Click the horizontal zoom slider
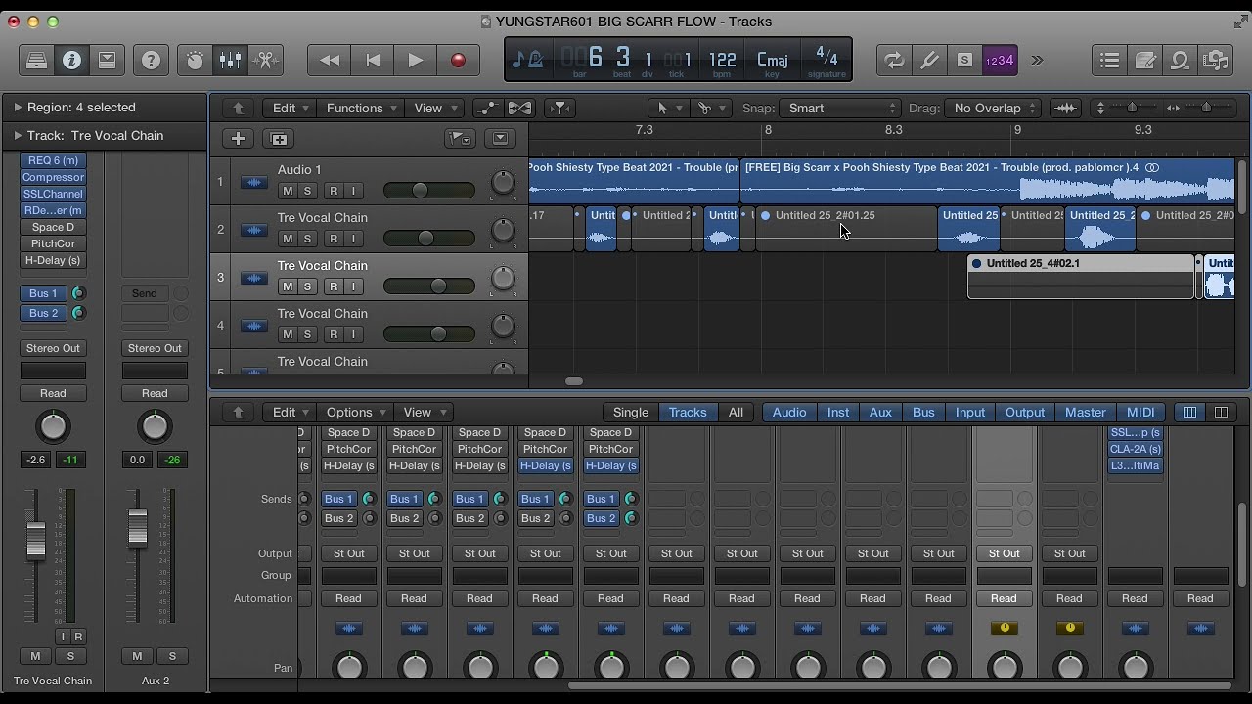This screenshot has width=1252, height=704. [1204, 108]
